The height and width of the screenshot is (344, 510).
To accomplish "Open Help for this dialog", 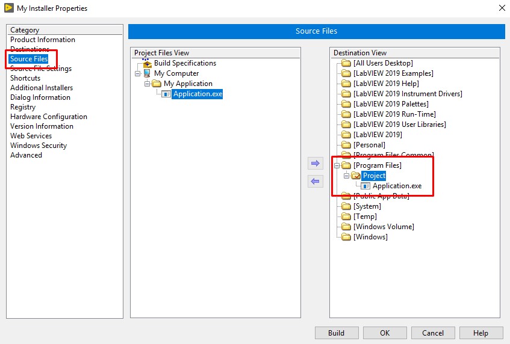I will pyautogui.click(x=481, y=333).
